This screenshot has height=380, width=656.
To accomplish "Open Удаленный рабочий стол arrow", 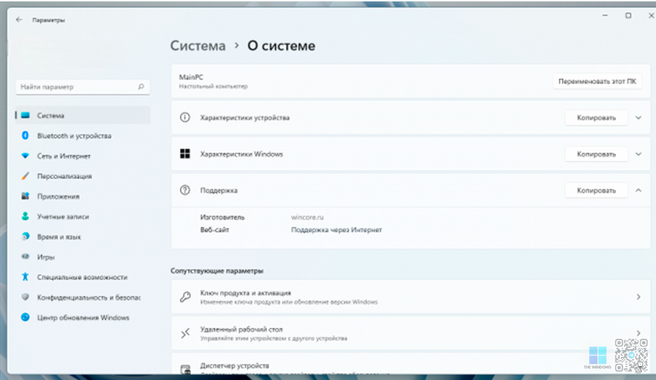I will (x=639, y=333).
